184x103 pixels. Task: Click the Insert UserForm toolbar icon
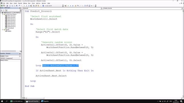[4, 6]
